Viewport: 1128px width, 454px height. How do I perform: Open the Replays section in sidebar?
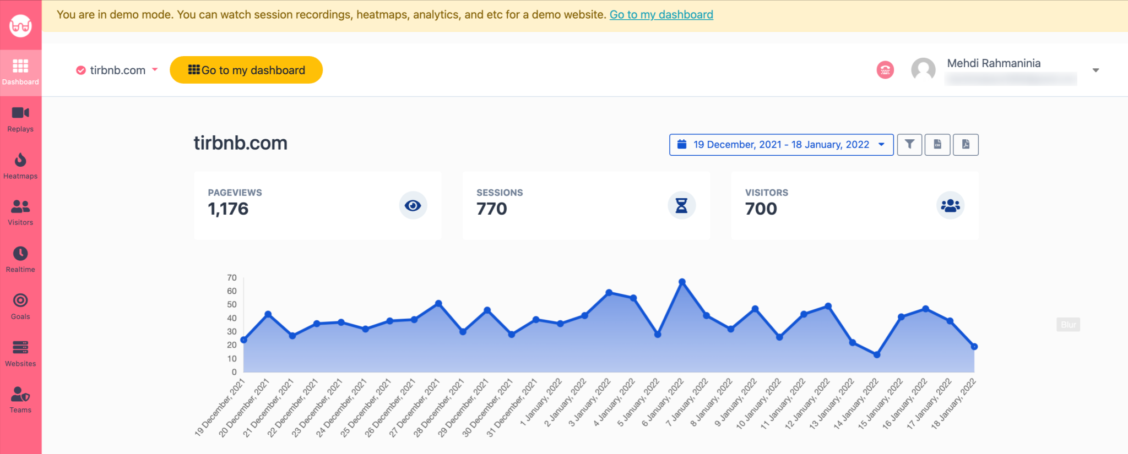(20, 119)
